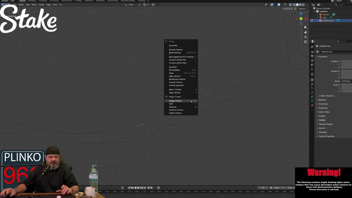Viewport: 352px width, 198px height.
Task: Select solid viewport shading
Action: point(297,5)
